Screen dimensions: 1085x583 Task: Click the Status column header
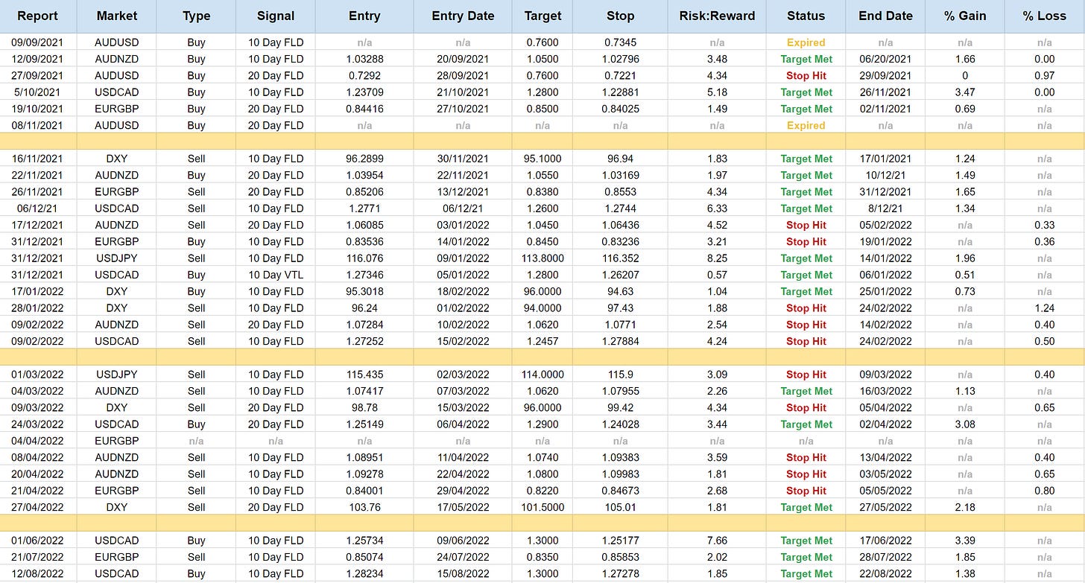[x=806, y=16]
